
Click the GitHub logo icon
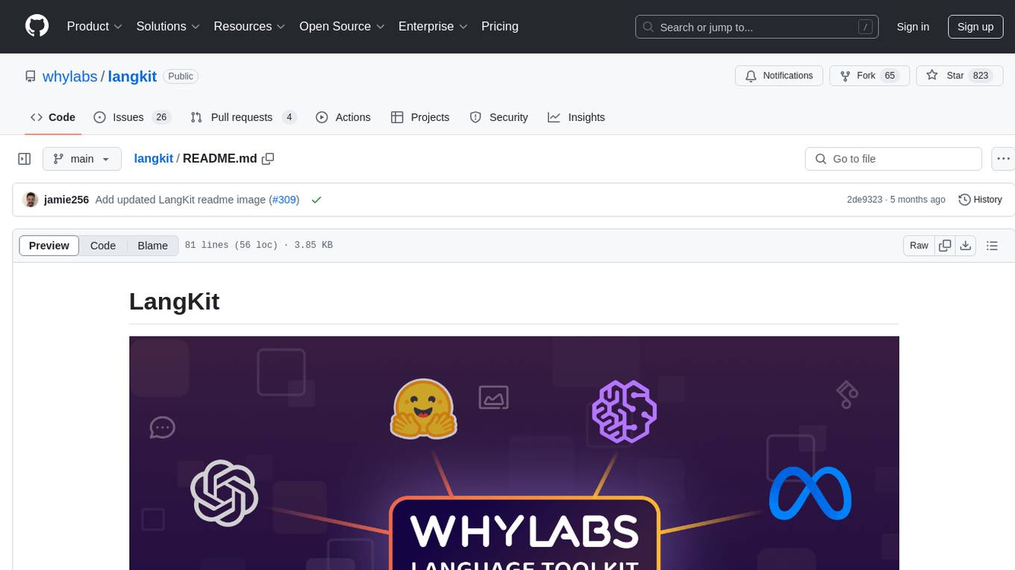pos(37,26)
